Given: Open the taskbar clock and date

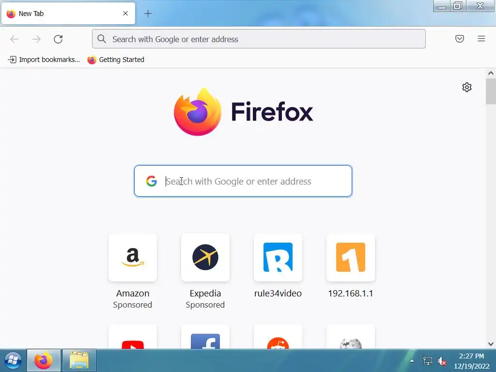Looking at the screenshot, I should pos(471,361).
